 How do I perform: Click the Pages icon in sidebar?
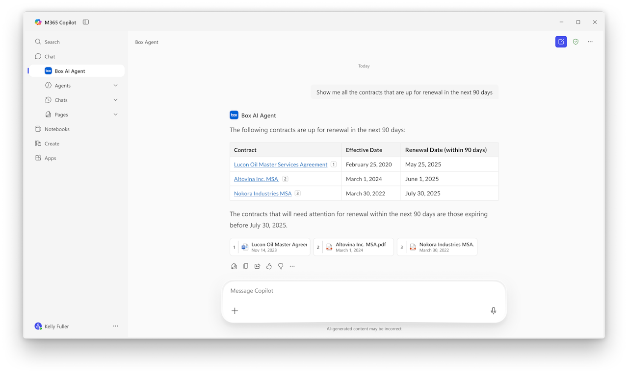click(x=48, y=115)
